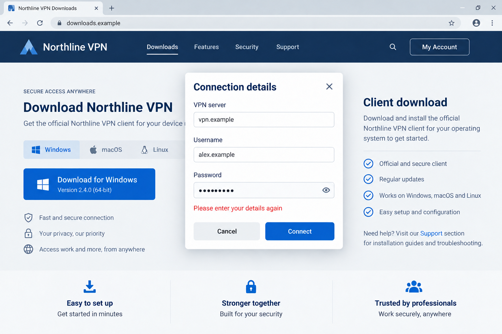Click the globe icon beside Access work
Screen dimensions: 502x334
point(28,249)
